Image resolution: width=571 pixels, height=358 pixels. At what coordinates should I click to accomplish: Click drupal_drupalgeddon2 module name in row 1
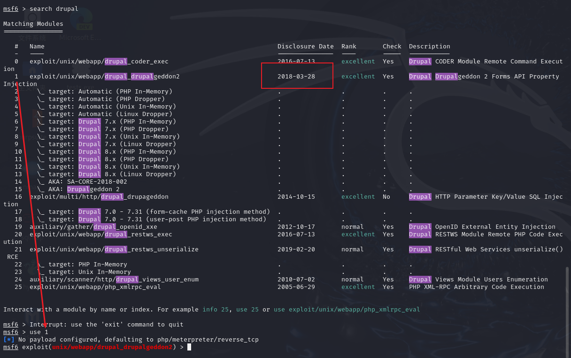click(x=105, y=77)
